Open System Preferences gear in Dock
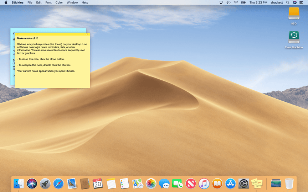308x192 pixels. click(x=243, y=183)
